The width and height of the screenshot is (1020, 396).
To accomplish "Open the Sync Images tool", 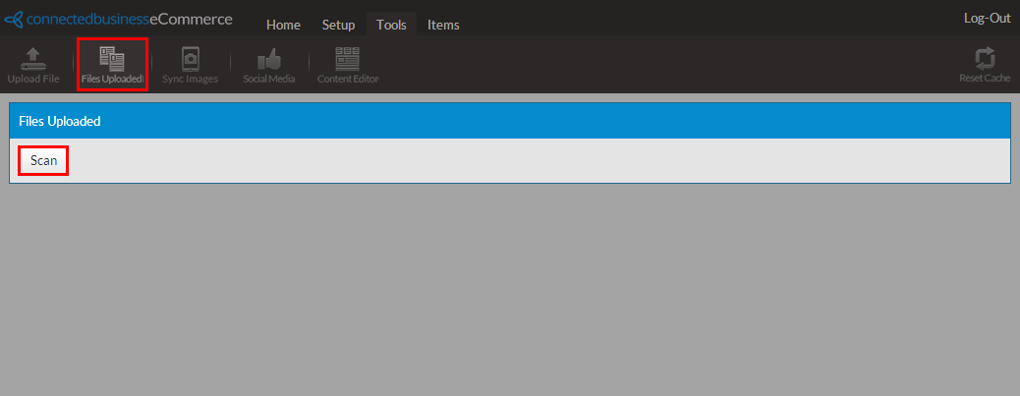I will [x=190, y=66].
